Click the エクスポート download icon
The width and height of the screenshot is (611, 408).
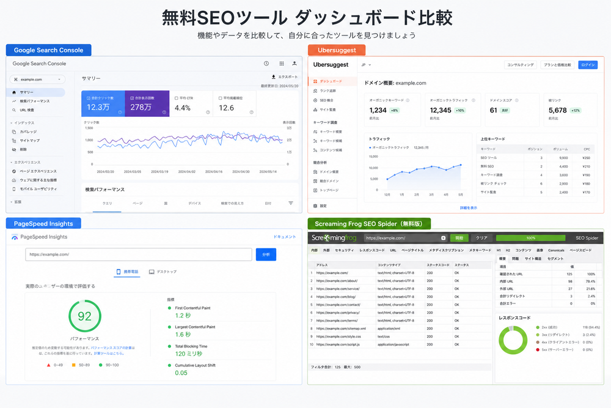click(x=274, y=77)
